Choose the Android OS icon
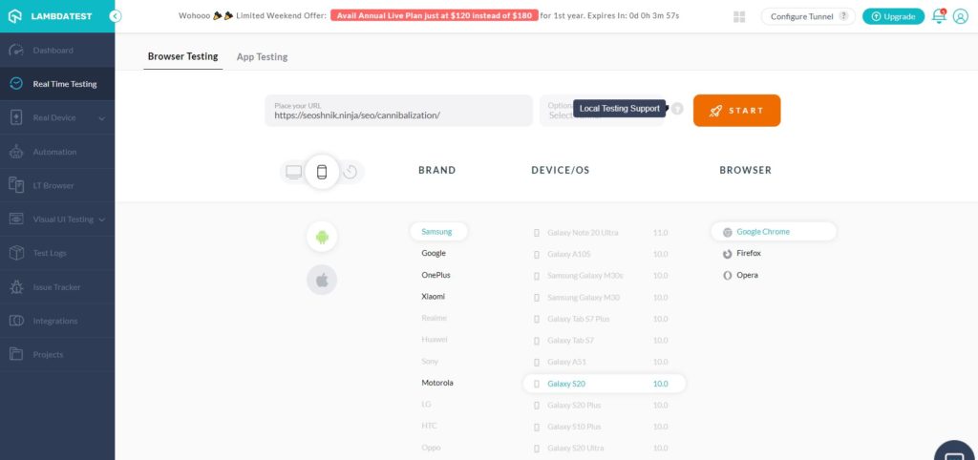978x460 pixels. (322, 237)
